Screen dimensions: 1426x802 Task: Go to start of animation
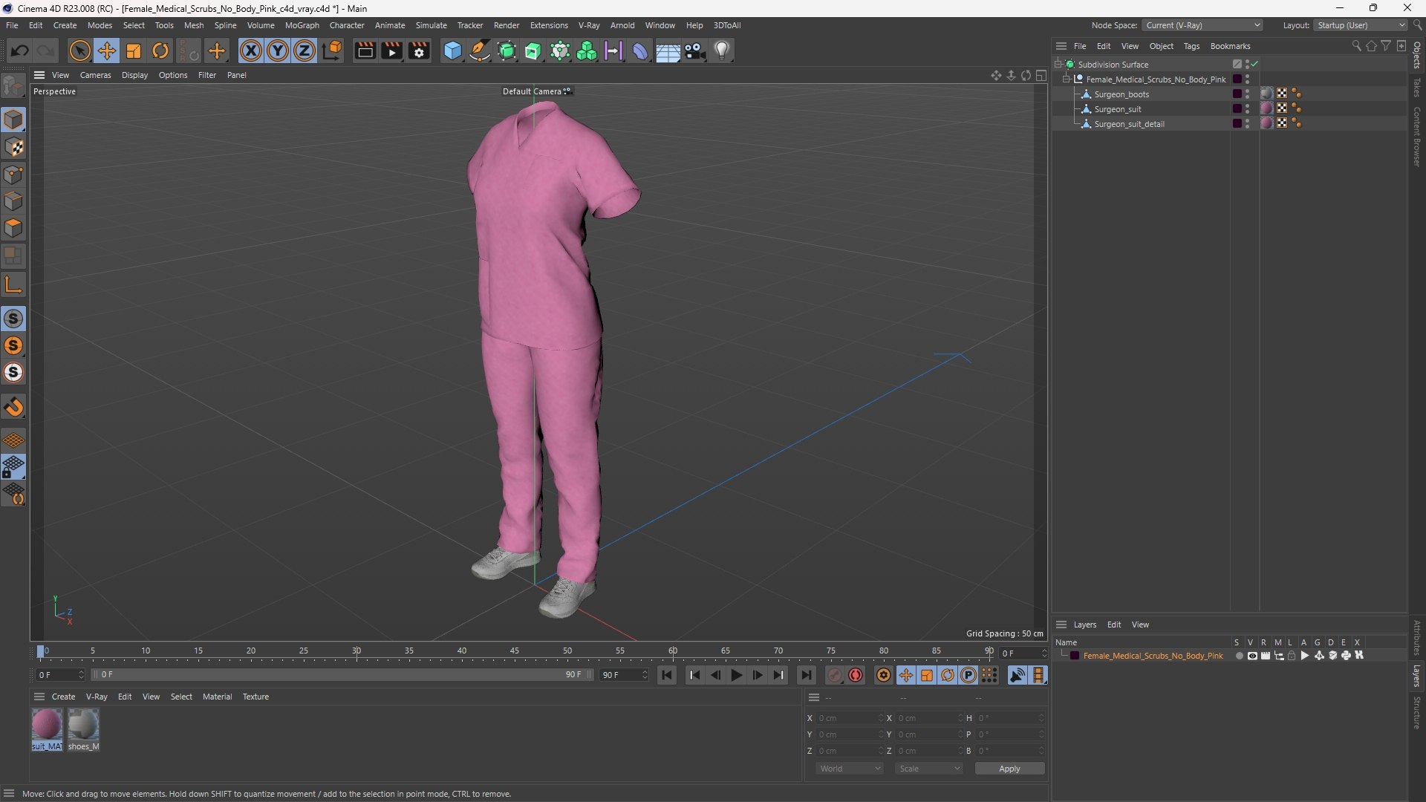[666, 675]
